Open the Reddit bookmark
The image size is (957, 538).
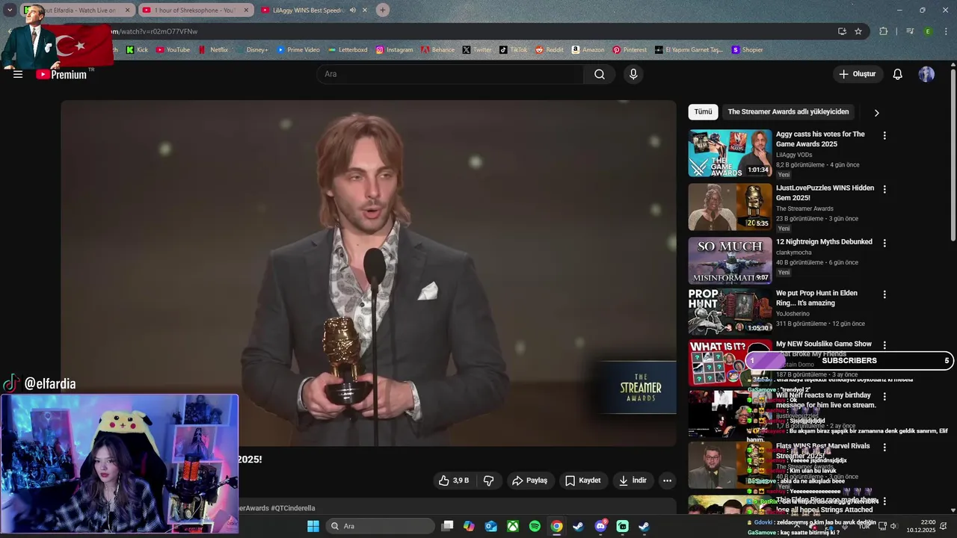pos(550,50)
